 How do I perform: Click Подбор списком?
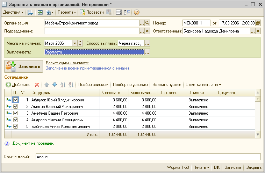pos(93,85)
